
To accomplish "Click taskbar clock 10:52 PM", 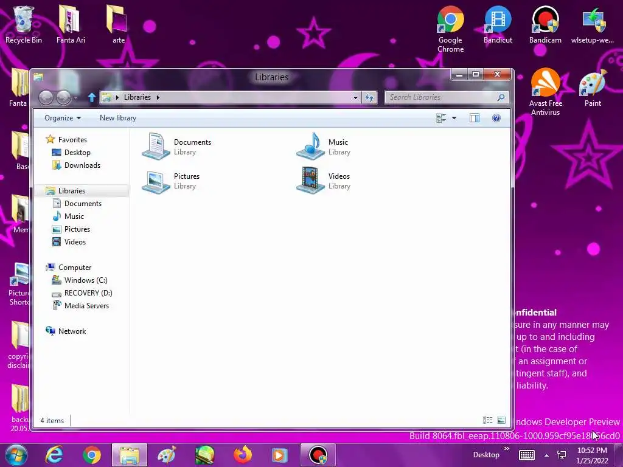I will pos(592,451).
